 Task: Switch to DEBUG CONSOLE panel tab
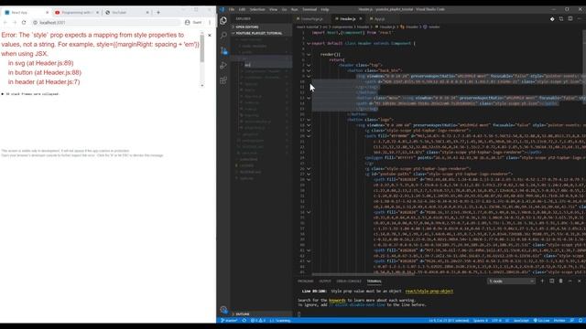tap(349, 281)
